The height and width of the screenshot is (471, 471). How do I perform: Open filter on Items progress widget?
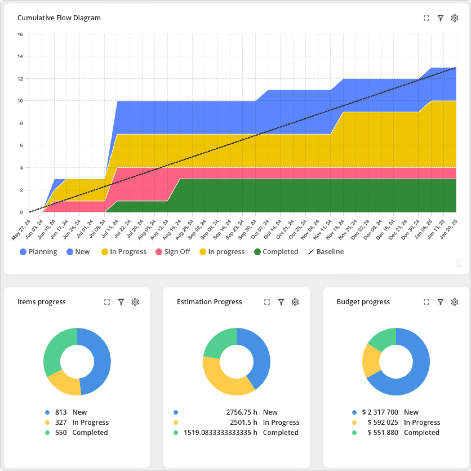tap(121, 302)
